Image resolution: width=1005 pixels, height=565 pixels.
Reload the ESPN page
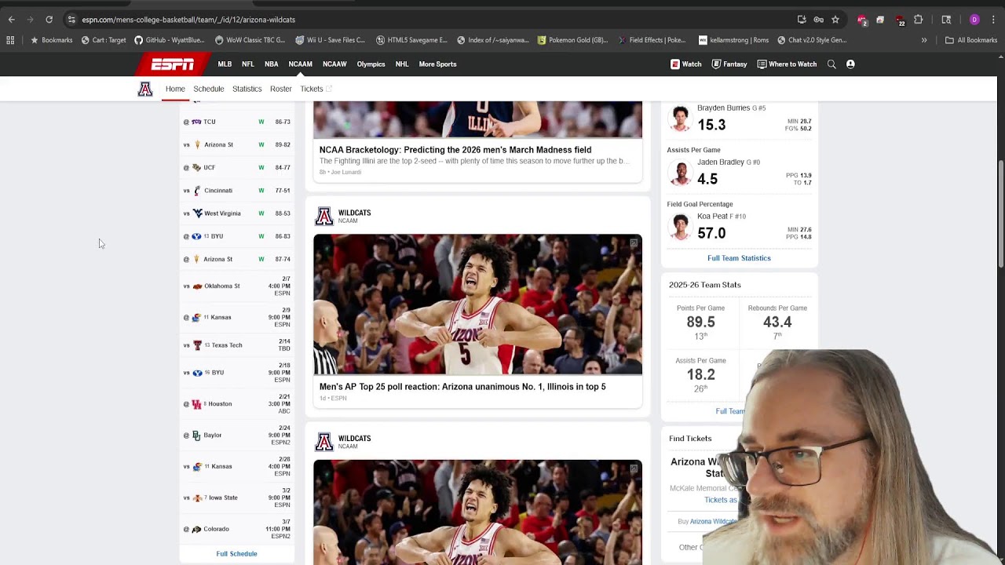49,20
